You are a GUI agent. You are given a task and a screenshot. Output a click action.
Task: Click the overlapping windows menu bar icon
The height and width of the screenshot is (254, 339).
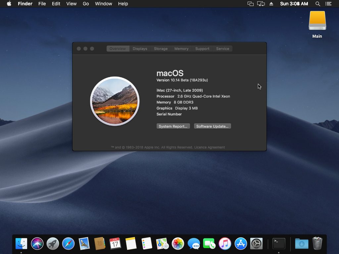click(x=250, y=4)
